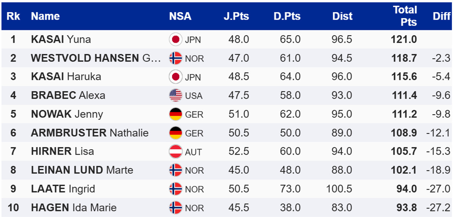
Task: Click the Dist column header
Action: [342, 16]
